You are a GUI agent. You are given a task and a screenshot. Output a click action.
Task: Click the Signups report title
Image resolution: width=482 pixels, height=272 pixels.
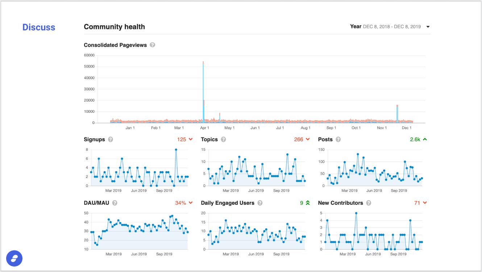click(94, 140)
